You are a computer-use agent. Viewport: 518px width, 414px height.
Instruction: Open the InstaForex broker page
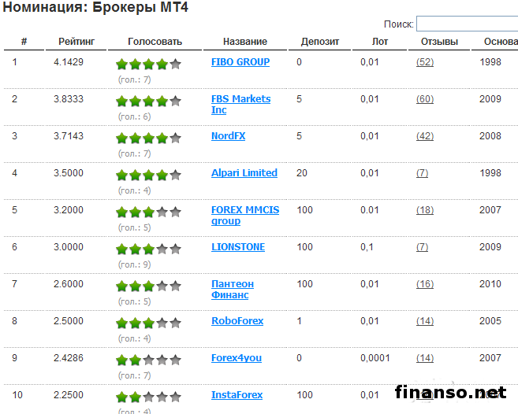click(x=237, y=395)
